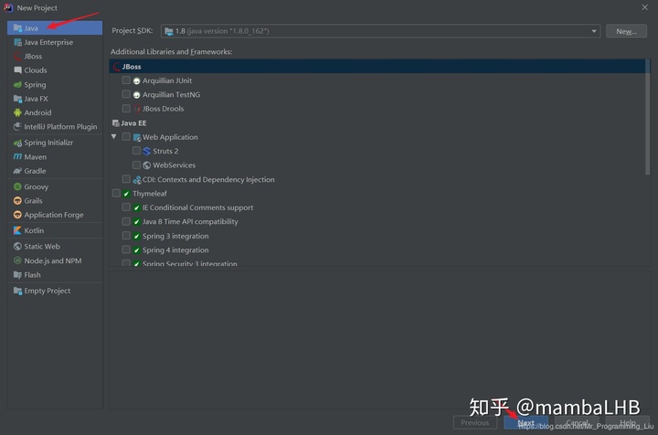The image size is (658, 435).
Task: Close the New Project dialog
Action: pos(644,7)
